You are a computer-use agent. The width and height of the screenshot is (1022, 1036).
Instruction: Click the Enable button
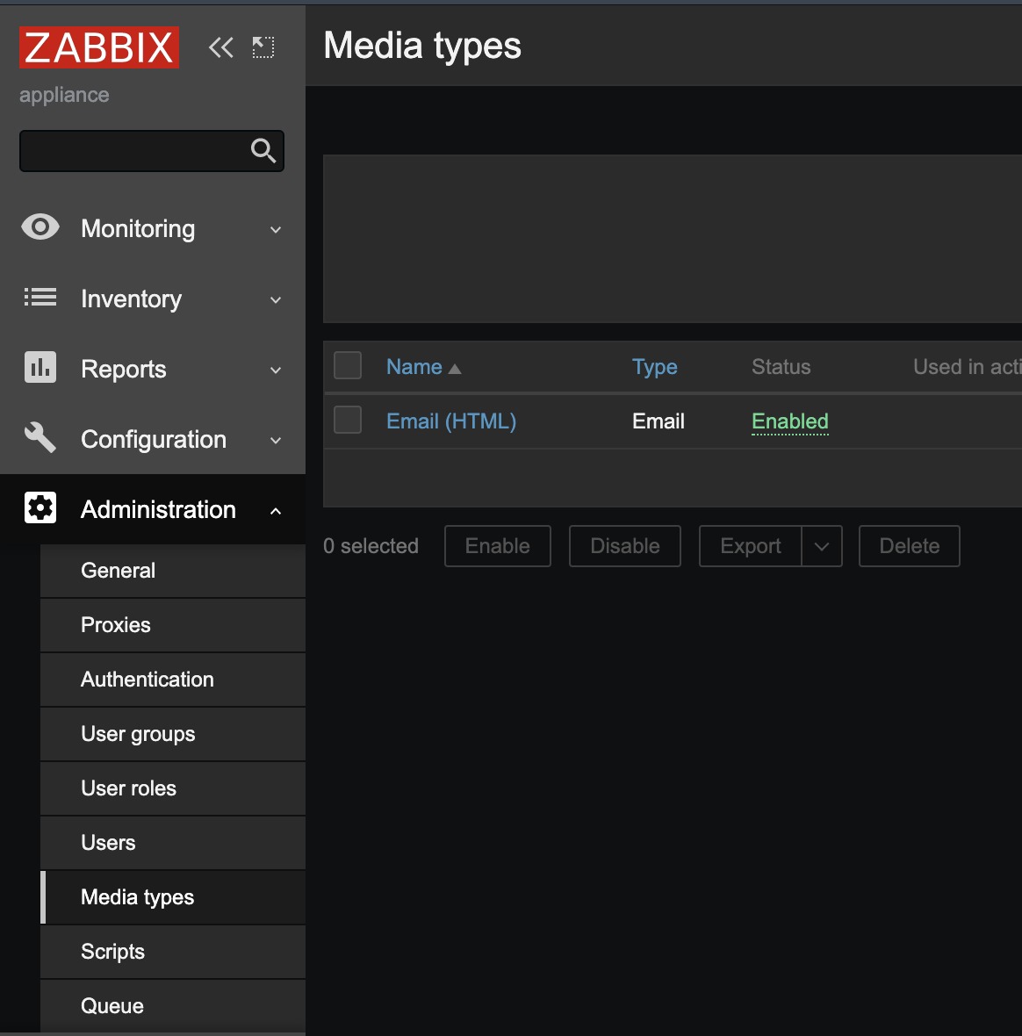point(498,546)
